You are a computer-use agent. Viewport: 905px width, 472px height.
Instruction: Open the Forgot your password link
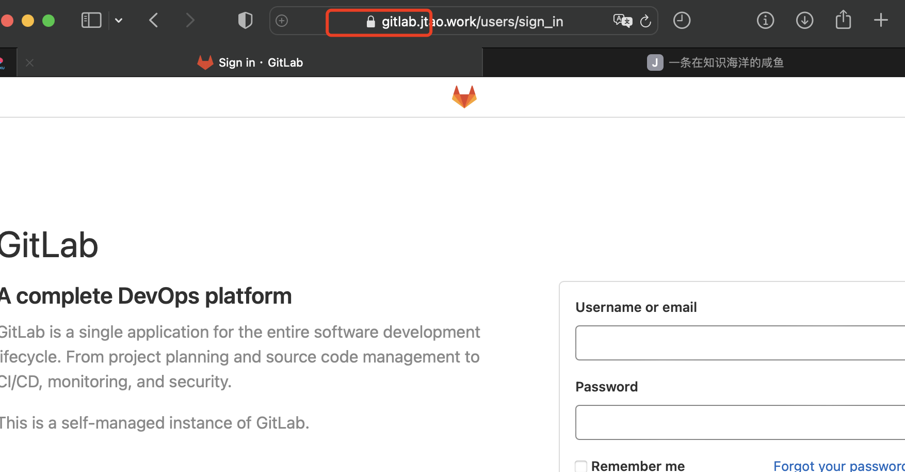click(x=838, y=466)
